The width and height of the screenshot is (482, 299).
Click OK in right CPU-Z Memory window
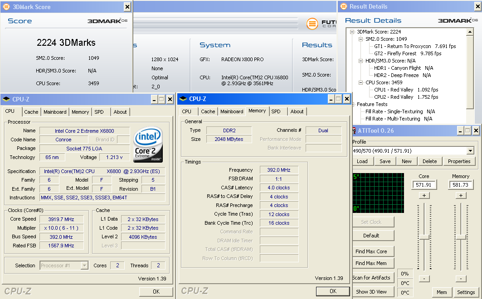click(333, 291)
